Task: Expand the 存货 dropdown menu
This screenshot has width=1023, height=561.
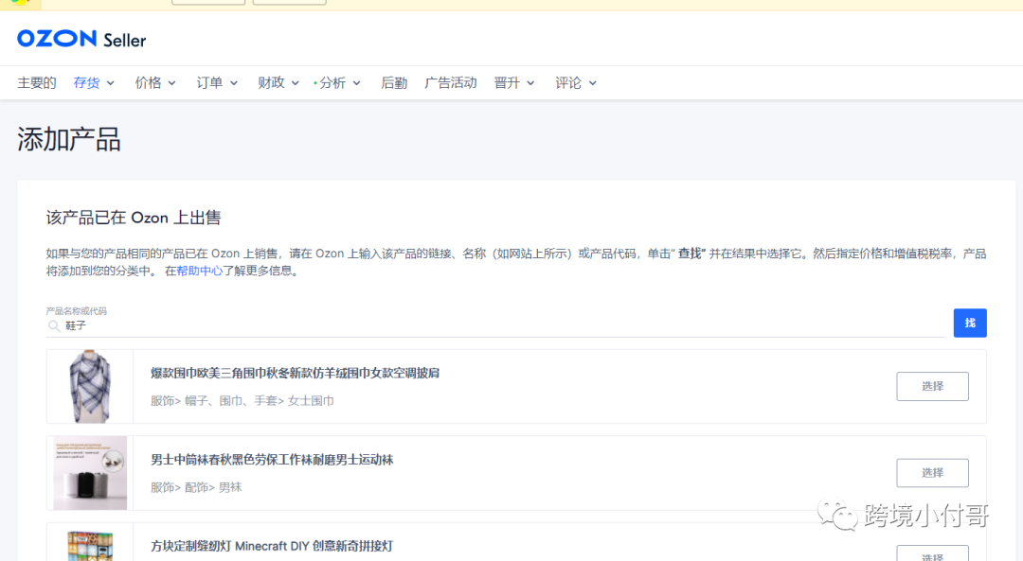Action: 94,82
